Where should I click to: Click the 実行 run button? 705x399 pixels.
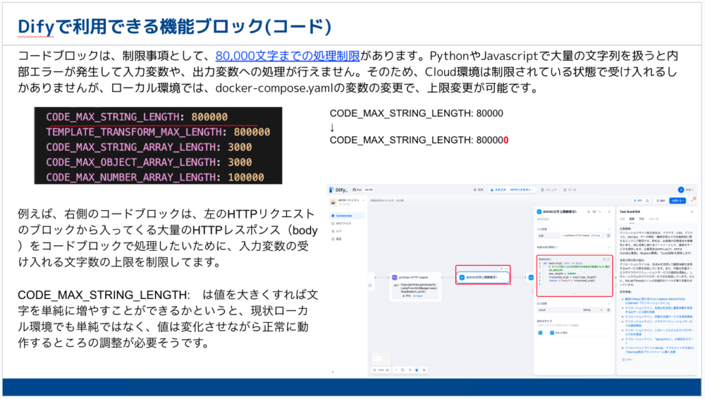click(x=638, y=201)
